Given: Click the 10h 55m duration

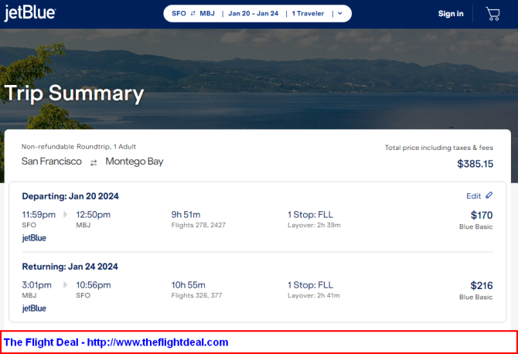Looking at the screenshot, I should [189, 285].
